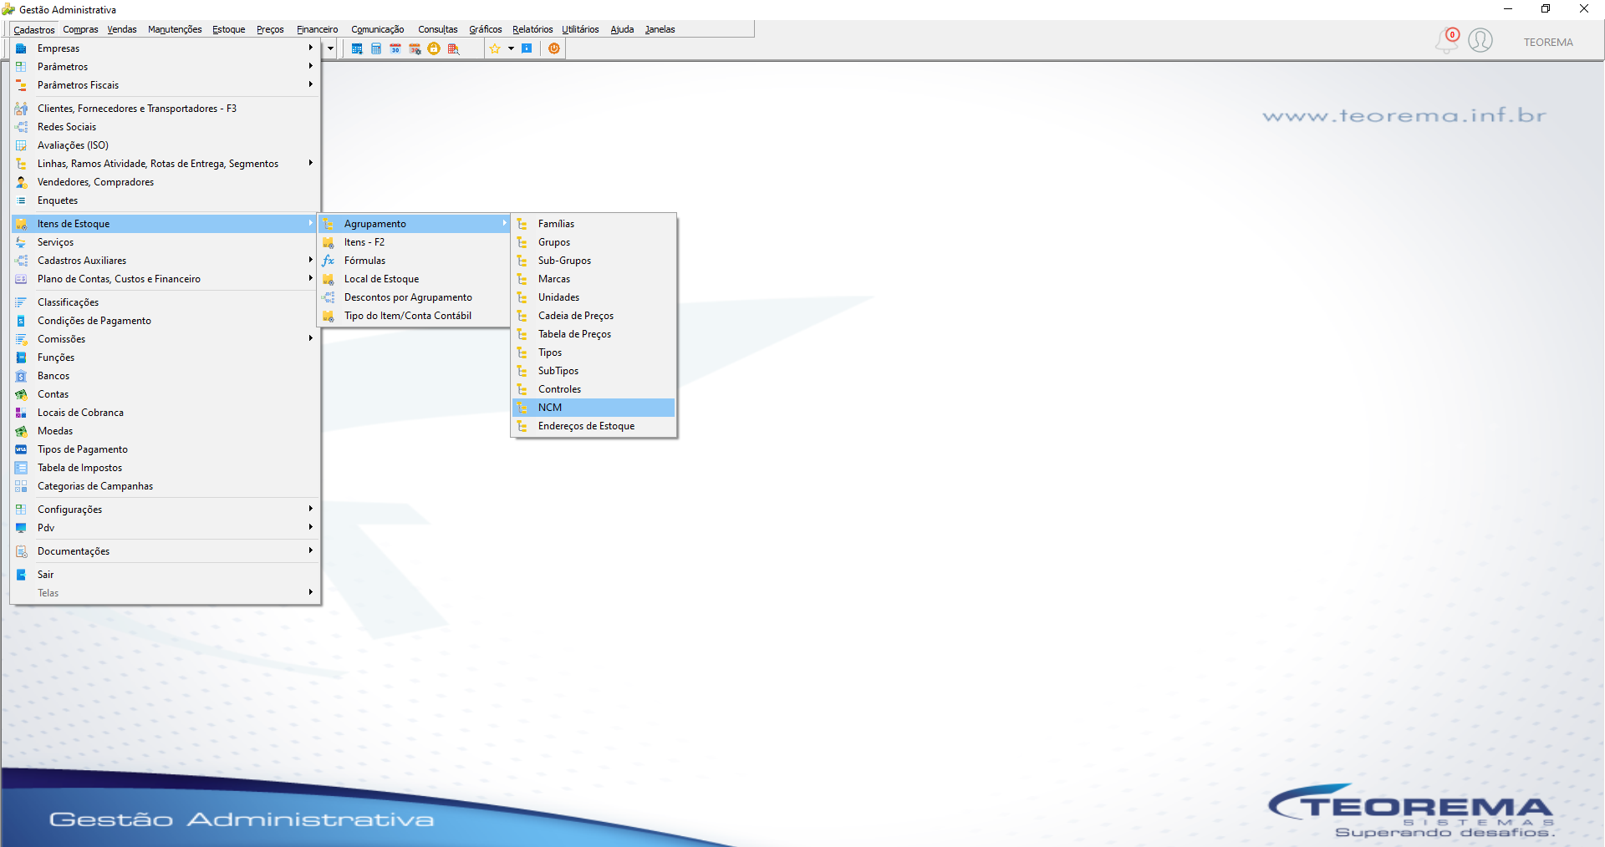This screenshot has width=1605, height=847.
Task: Expand Linhas, Ramos Atividade, Rotas submenu
Action: pos(166,164)
